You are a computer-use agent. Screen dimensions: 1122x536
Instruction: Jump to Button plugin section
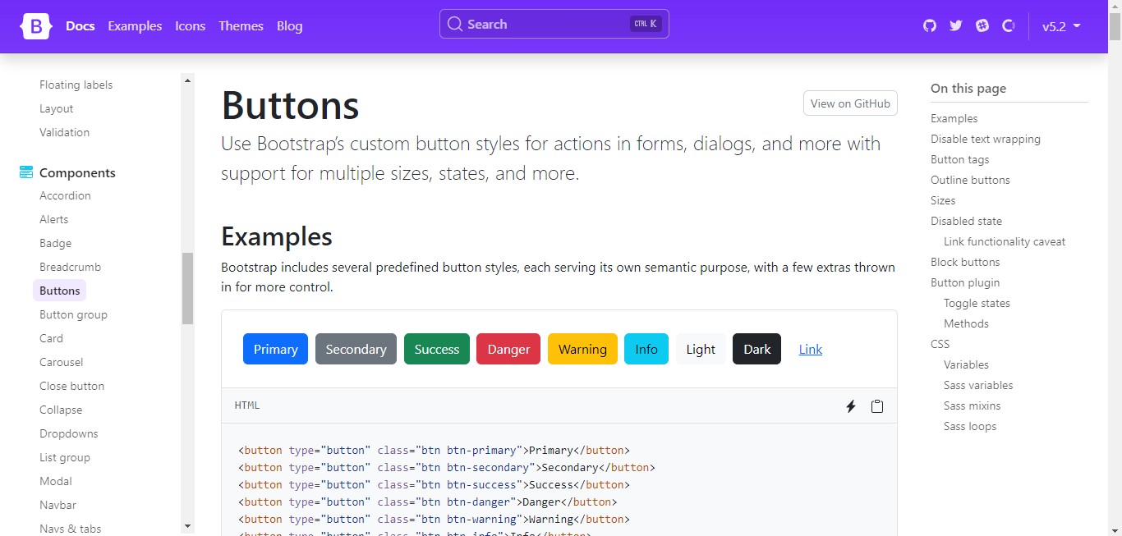click(x=965, y=282)
